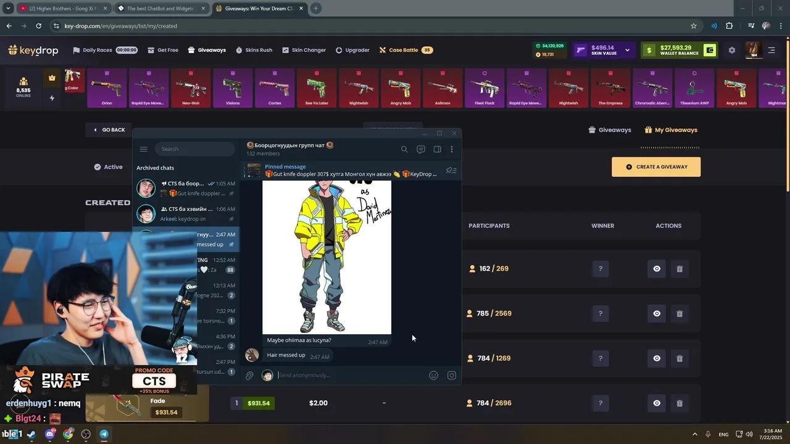The width and height of the screenshot is (790, 444).
Task: Open Telegram from the Windows taskbar
Action: click(x=104, y=434)
